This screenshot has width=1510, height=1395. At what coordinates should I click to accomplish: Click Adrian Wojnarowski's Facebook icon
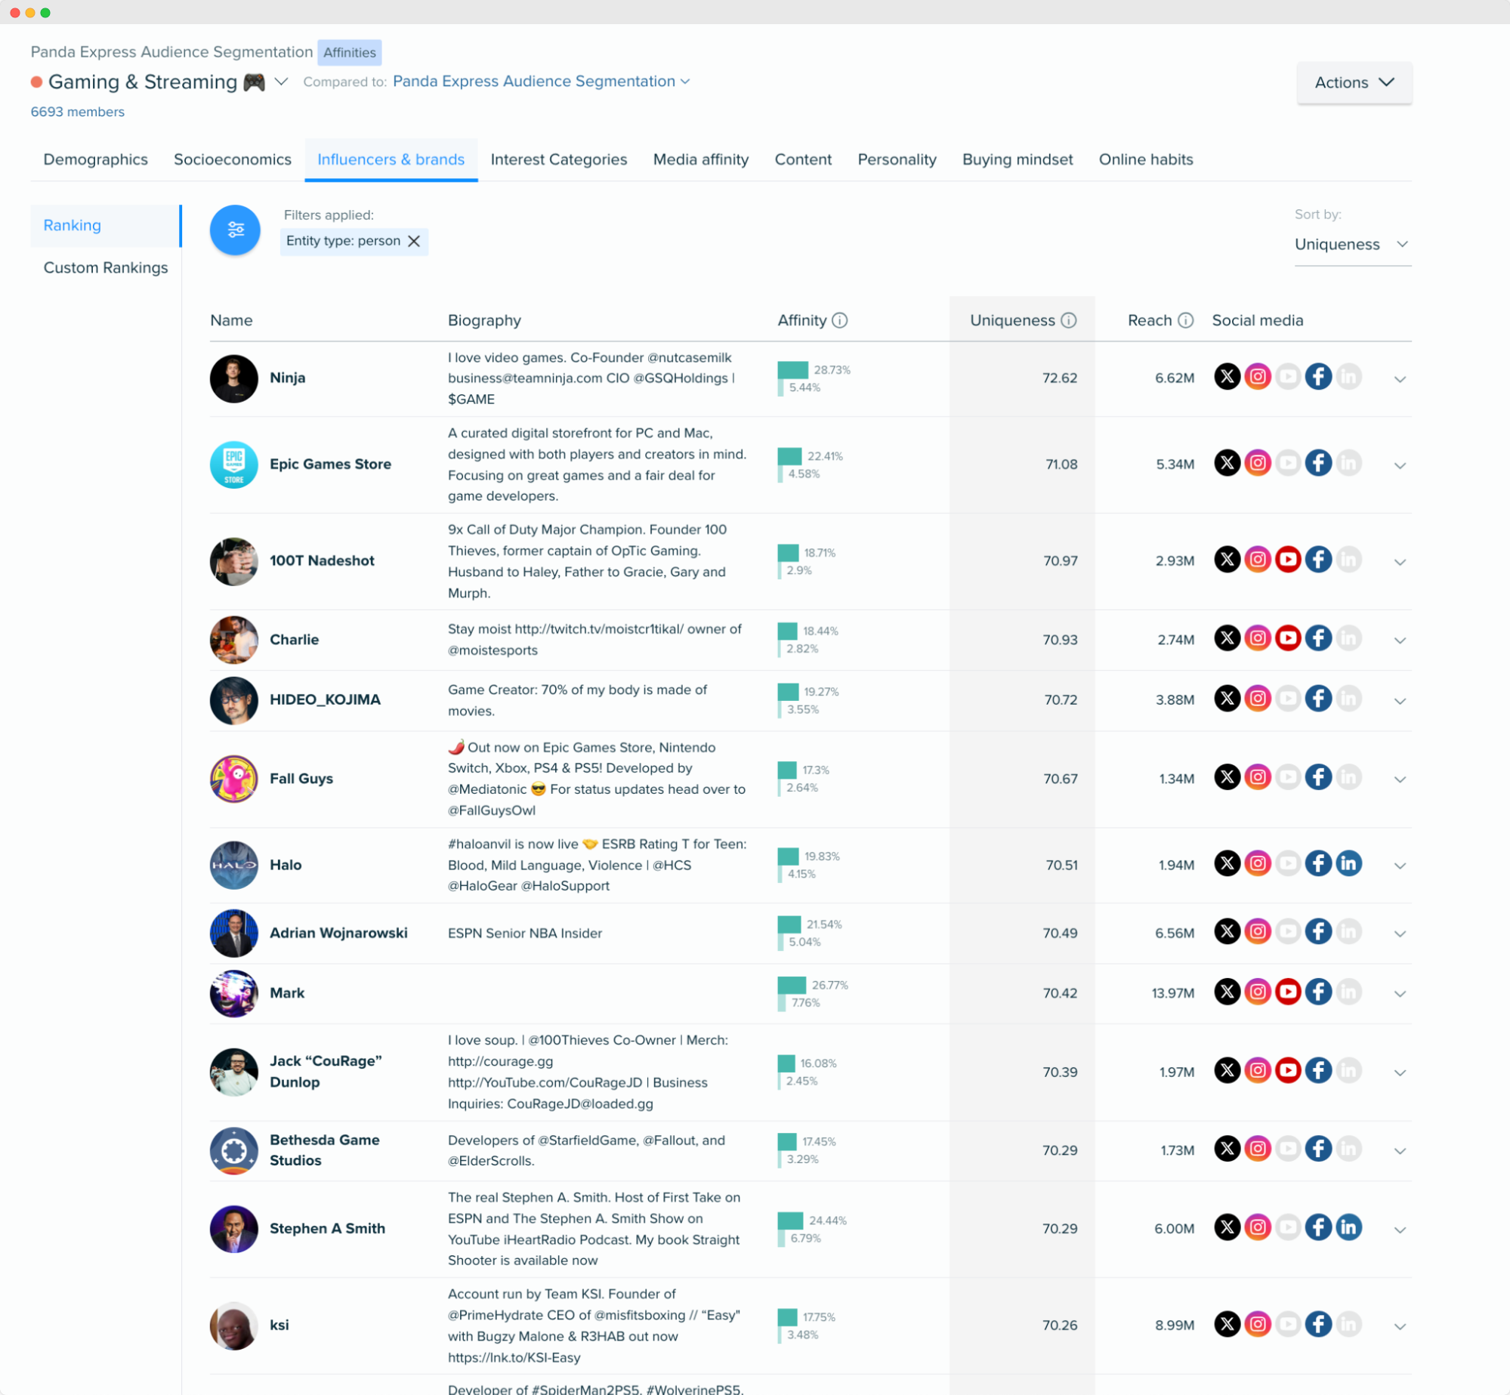1318,932
